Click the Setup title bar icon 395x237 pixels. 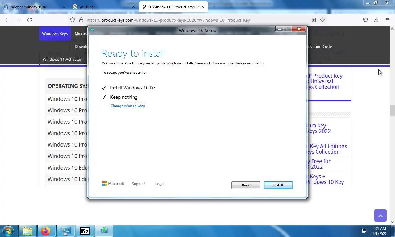92,30
